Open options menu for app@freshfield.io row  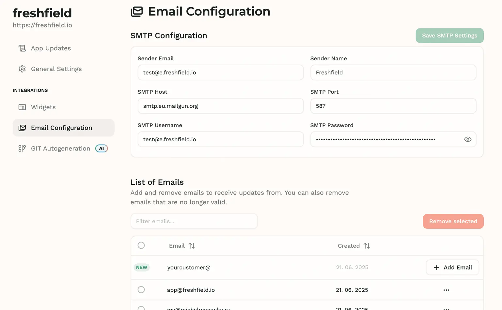pyautogui.click(x=446, y=290)
